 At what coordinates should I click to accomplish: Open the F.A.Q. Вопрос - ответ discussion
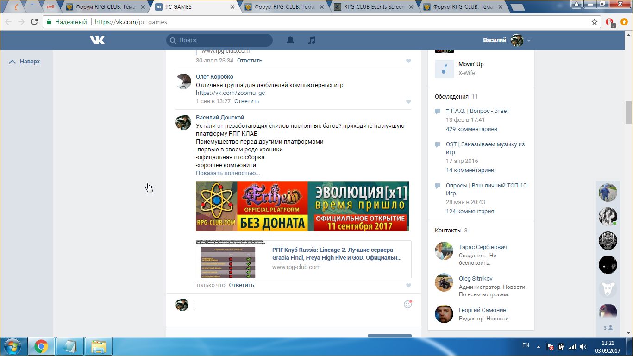tap(477, 111)
